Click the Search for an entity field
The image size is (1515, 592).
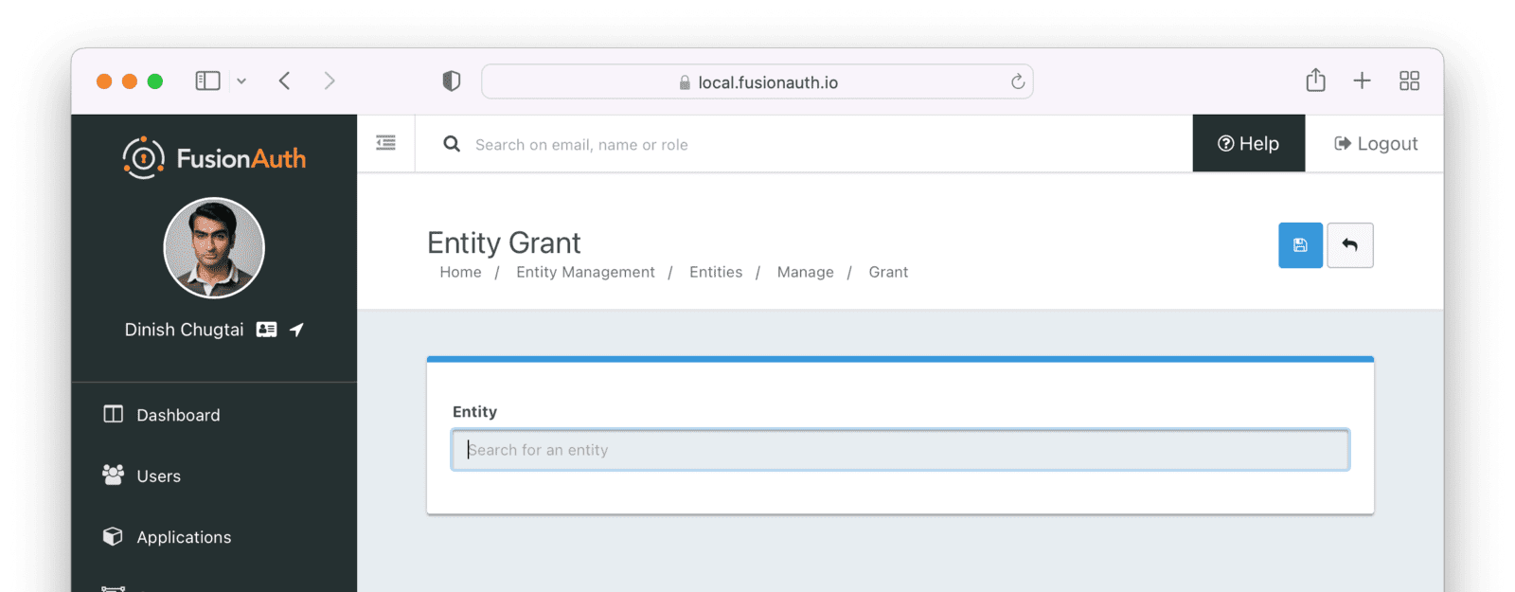tap(900, 450)
